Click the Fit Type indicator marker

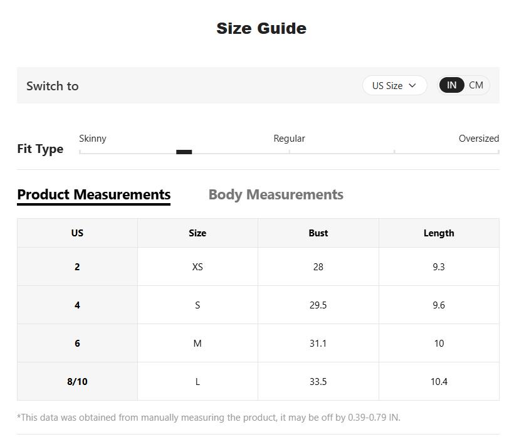coord(184,152)
